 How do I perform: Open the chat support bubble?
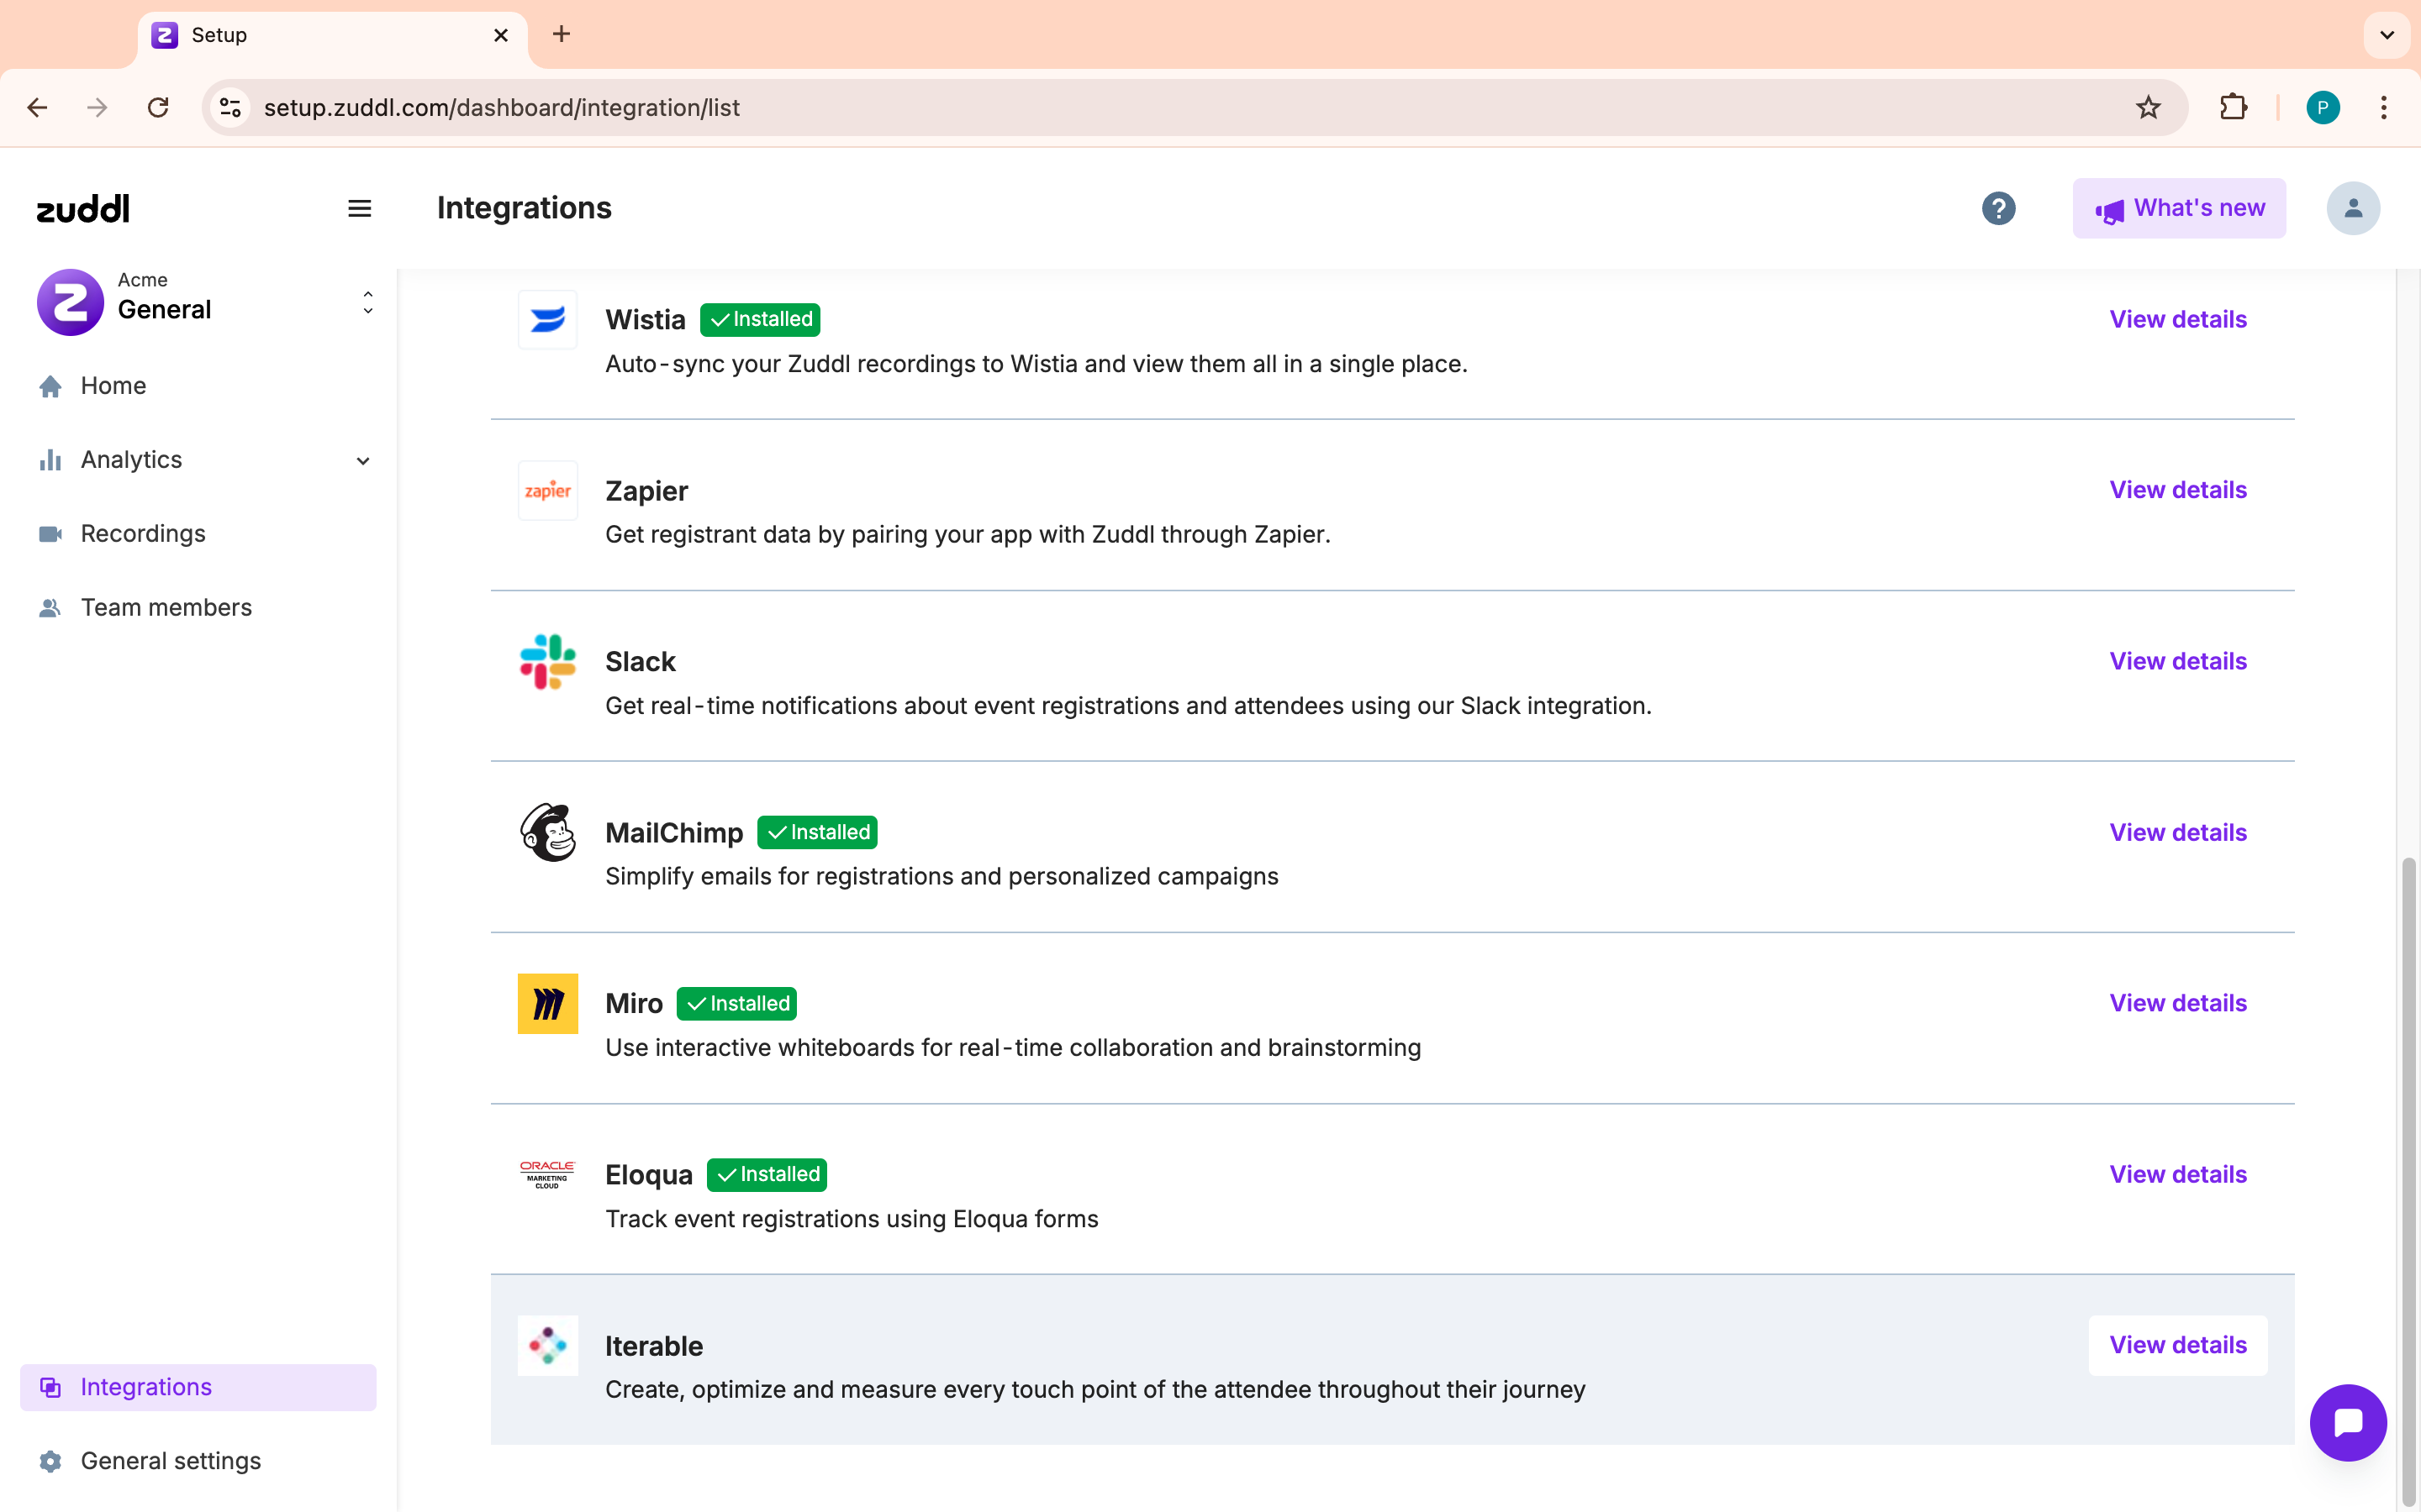2347,1421
